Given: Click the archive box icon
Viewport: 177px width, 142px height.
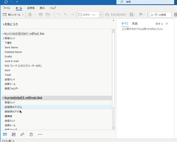Looking at the screenshot, I should pos(41,14).
